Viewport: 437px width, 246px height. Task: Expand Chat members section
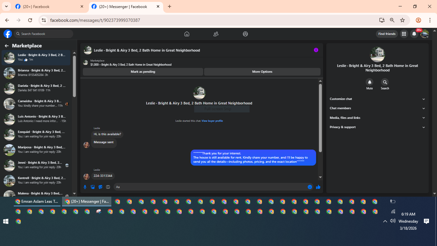[377, 108]
